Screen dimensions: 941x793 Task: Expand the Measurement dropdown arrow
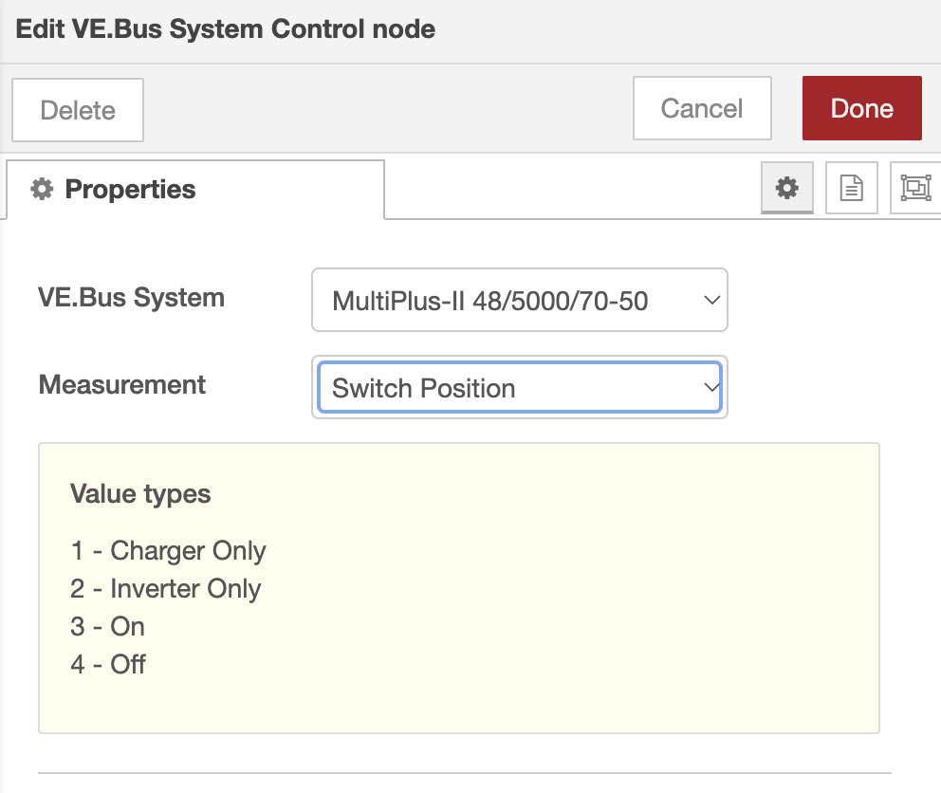point(710,388)
